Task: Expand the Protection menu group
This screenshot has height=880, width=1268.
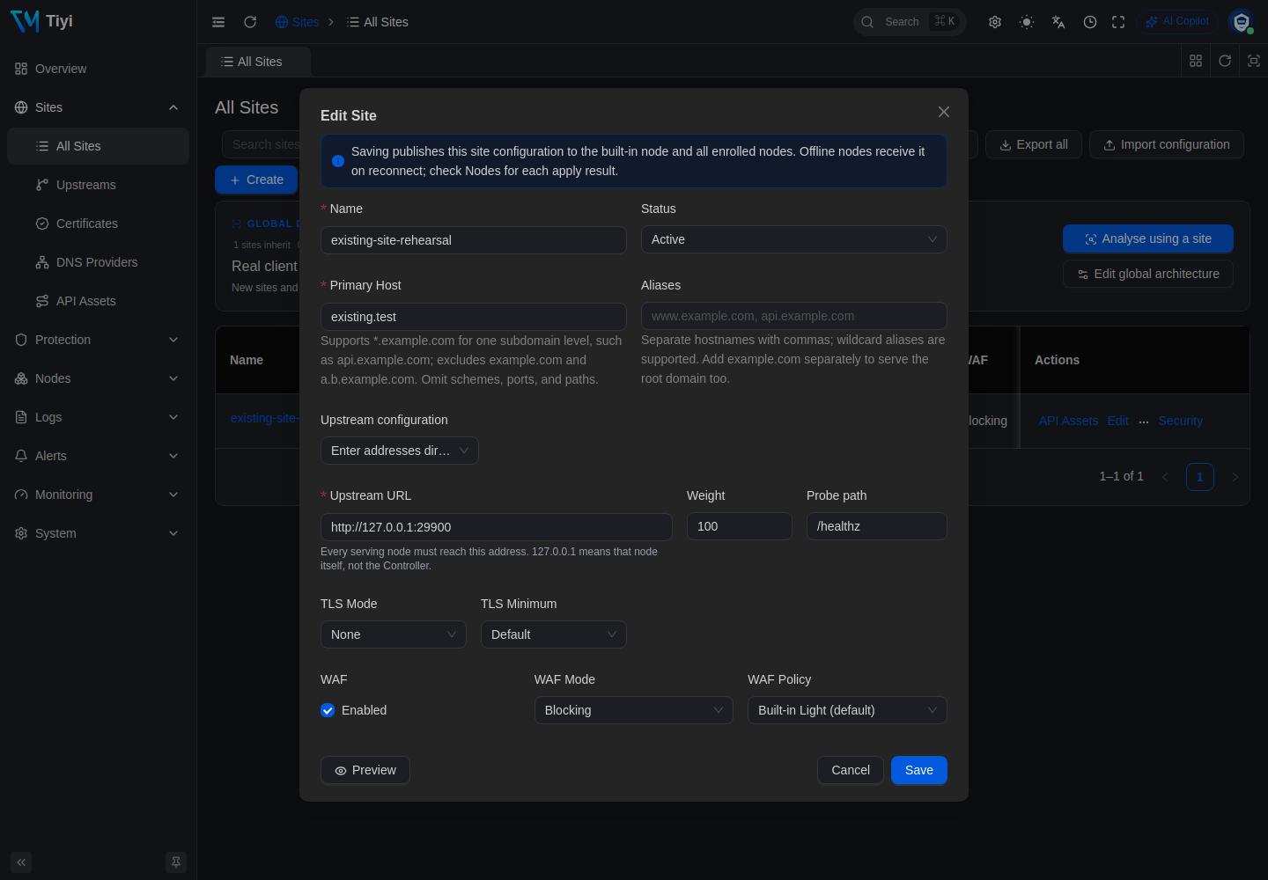Action: 98,340
